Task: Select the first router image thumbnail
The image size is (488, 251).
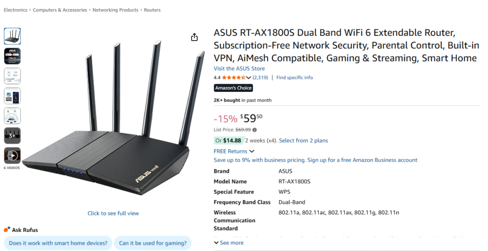Action: (12, 36)
